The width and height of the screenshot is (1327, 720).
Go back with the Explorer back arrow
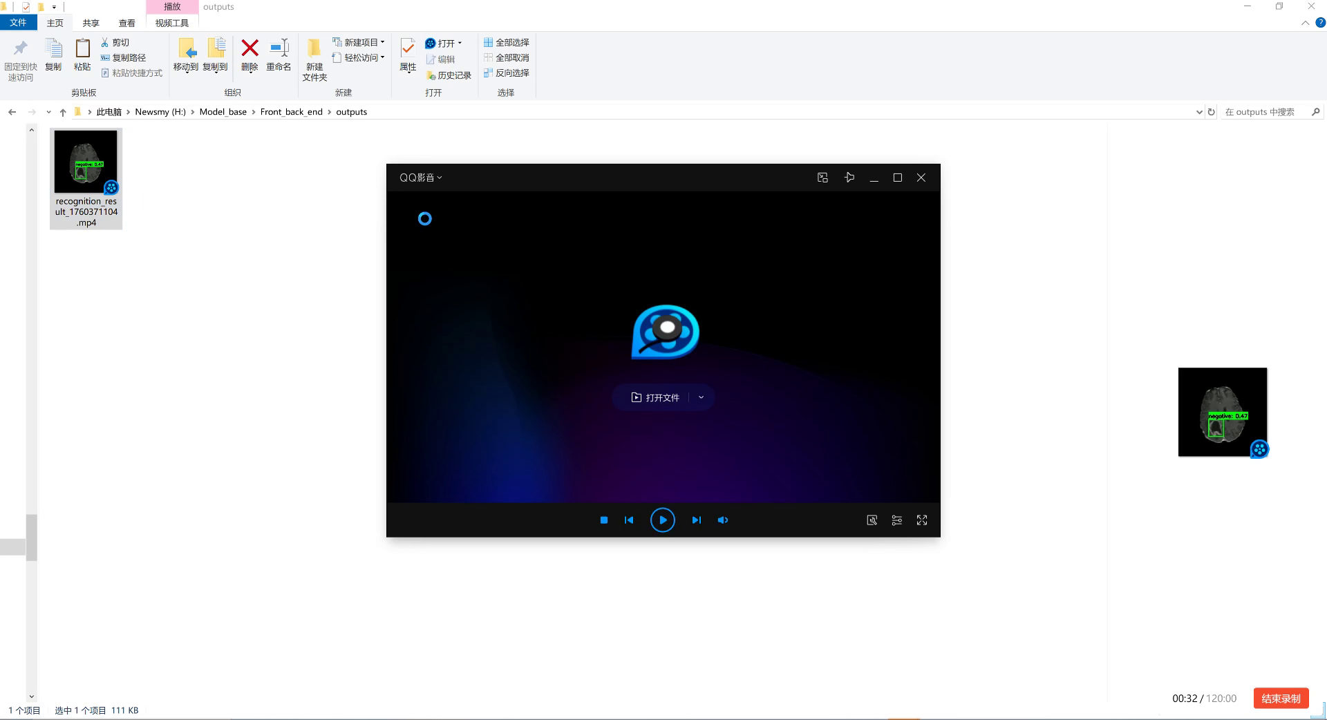(x=12, y=112)
